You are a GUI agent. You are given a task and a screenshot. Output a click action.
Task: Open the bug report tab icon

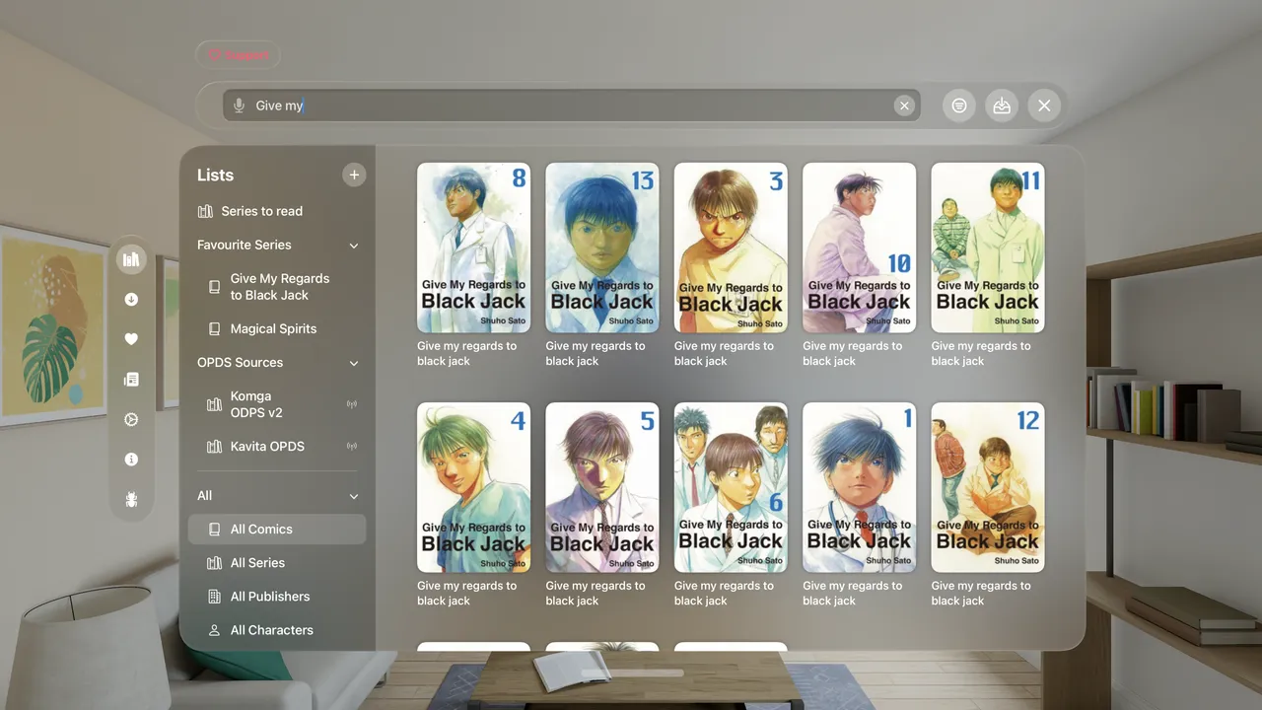pos(131,500)
